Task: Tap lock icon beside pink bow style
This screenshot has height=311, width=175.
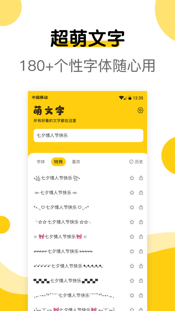Action: (141, 237)
